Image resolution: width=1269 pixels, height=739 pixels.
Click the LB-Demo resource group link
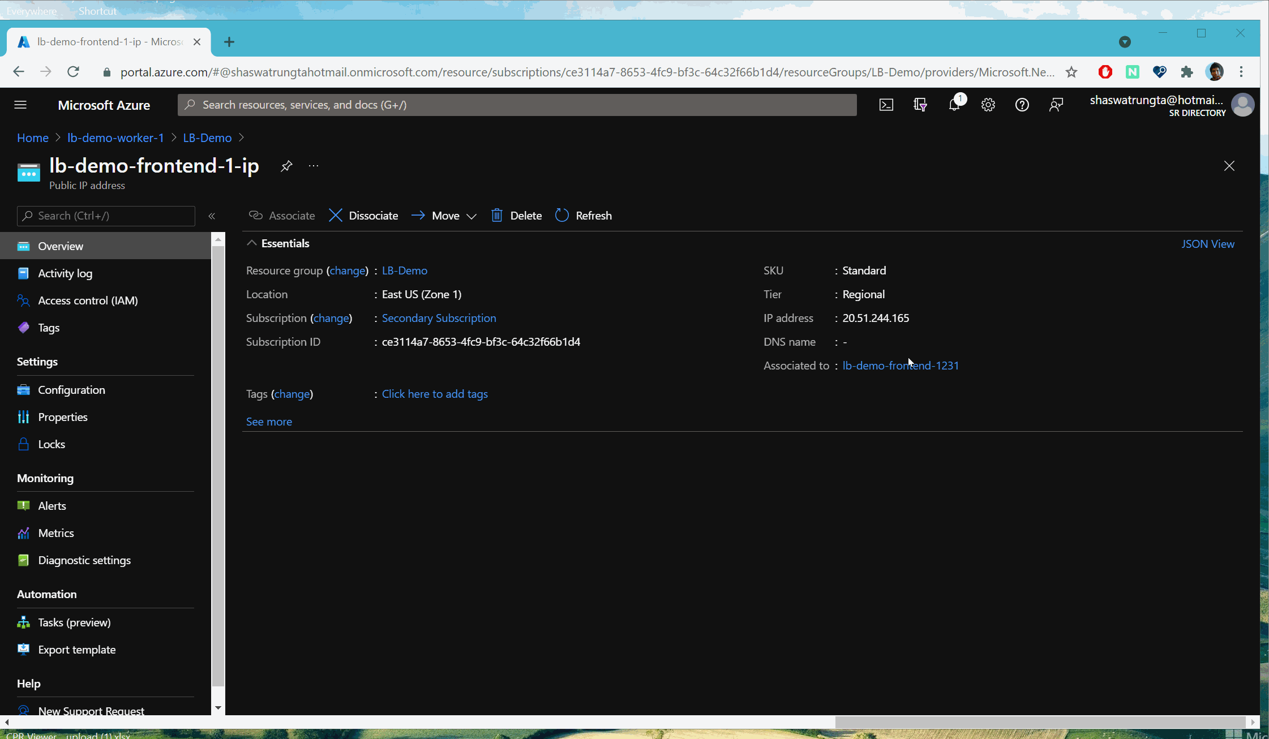[404, 269]
